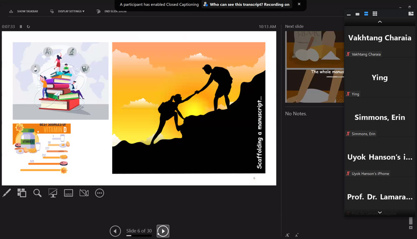This screenshot has width=417, height=239.
Task: Increase the notes text size
Action: coord(287,235)
